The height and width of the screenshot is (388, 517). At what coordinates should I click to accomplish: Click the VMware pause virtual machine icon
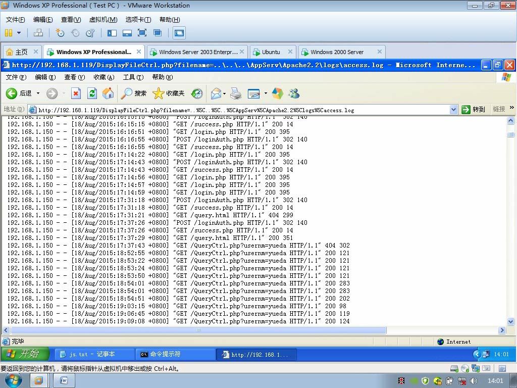click(9, 33)
